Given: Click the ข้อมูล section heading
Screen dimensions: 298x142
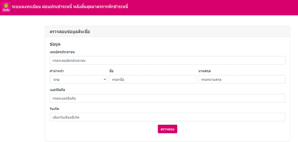Looking at the screenshot, I should [55, 44].
